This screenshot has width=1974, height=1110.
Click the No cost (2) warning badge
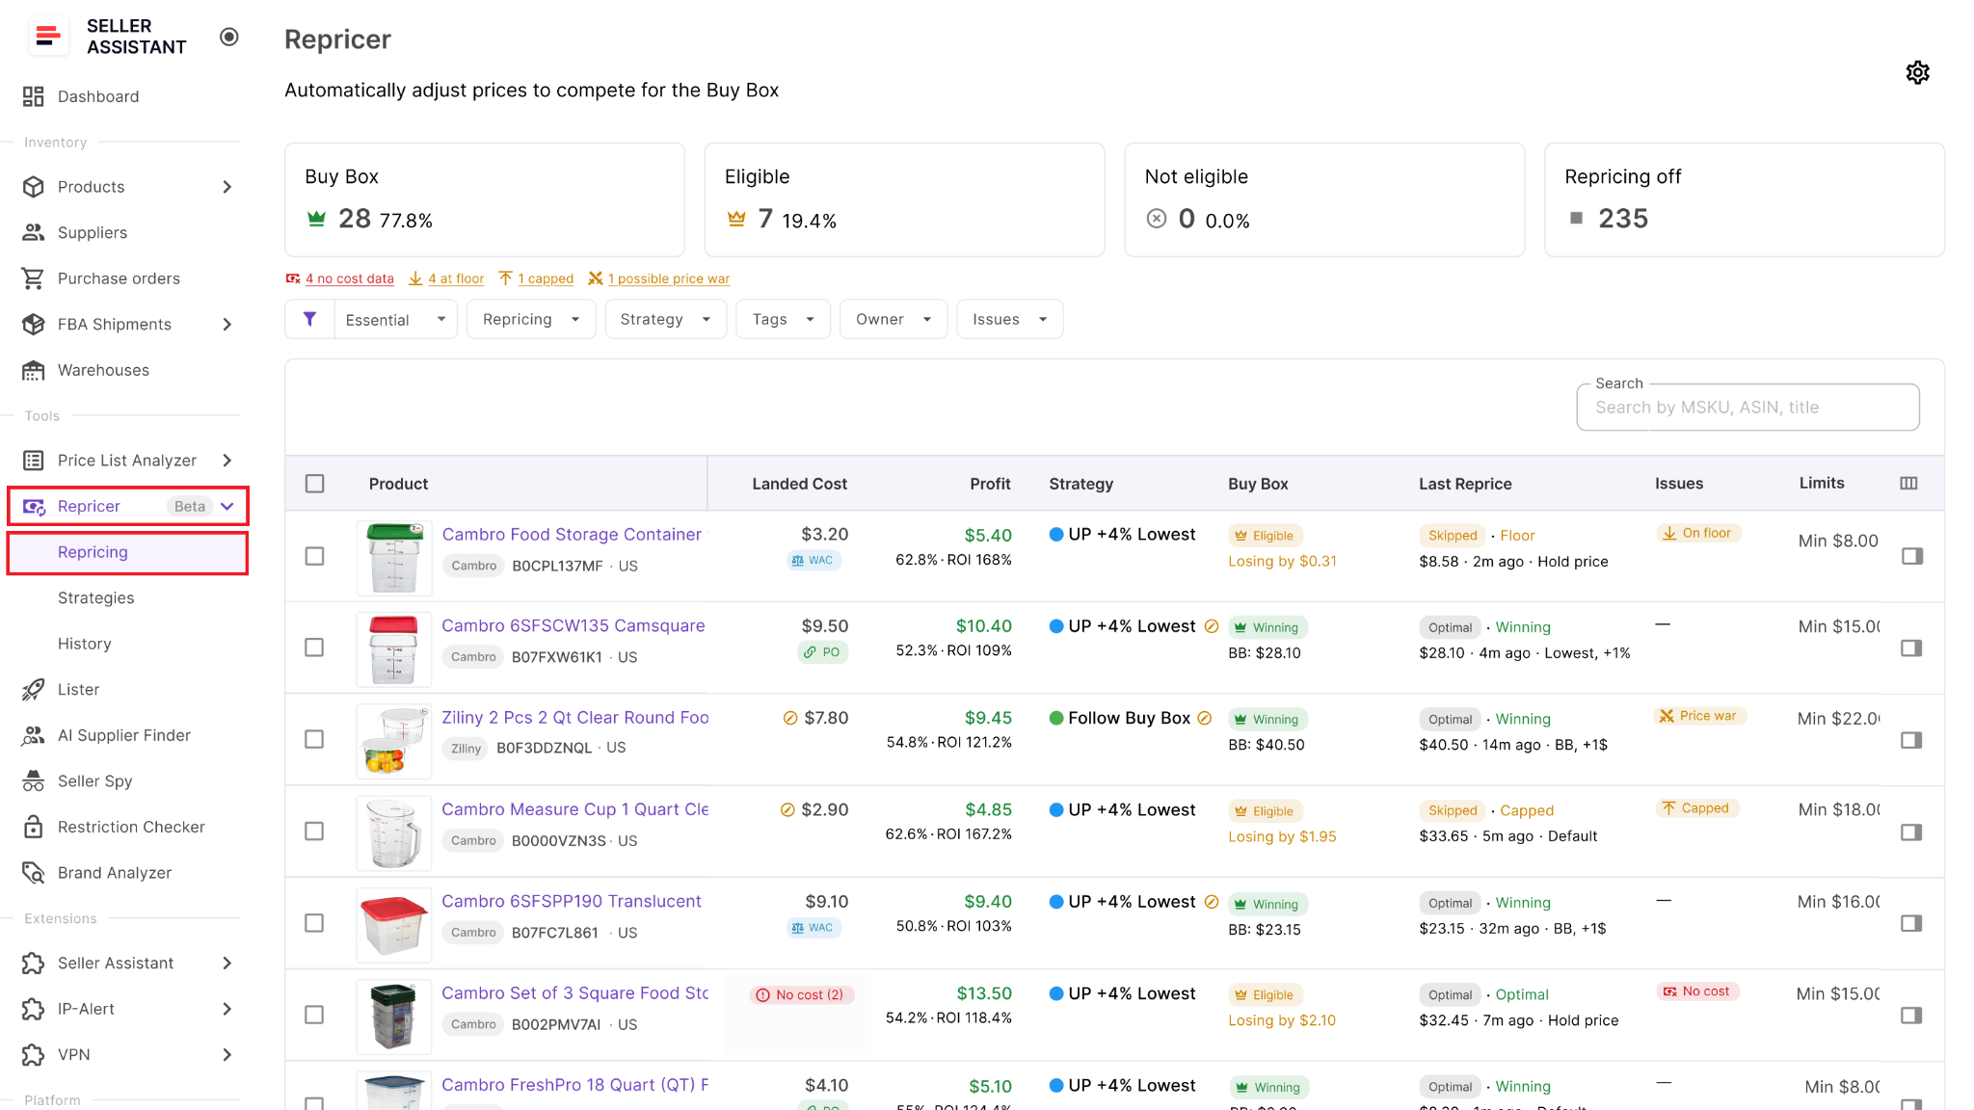800,994
